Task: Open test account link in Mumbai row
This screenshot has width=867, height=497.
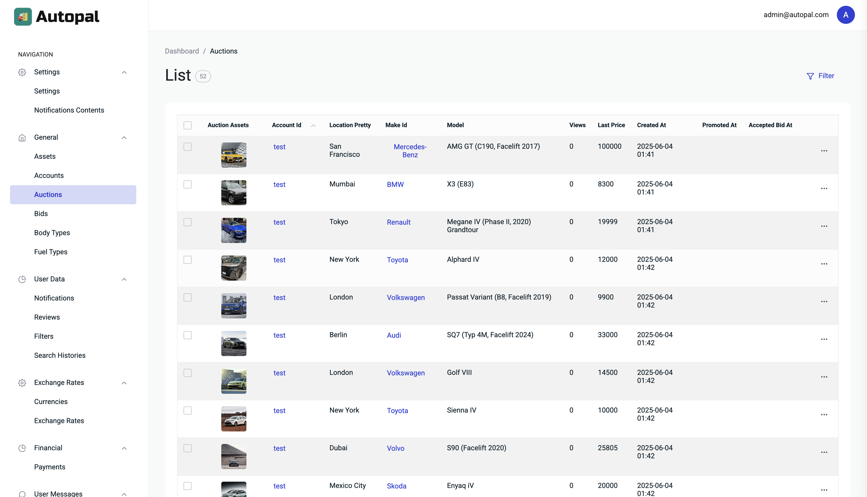Action: (x=279, y=185)
